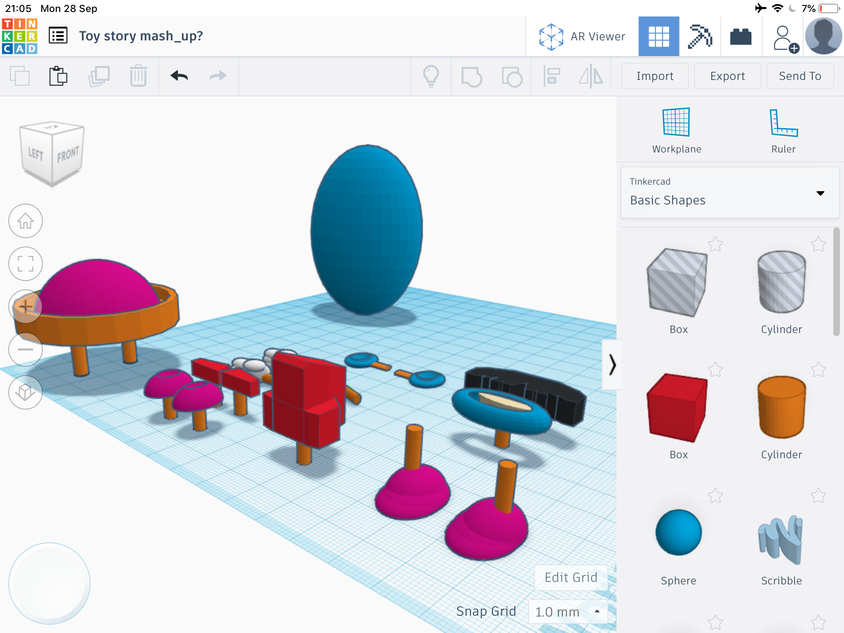844x633 pixels.
Task: Switch to Lego bricks view
Action: (x=741, y=37)
